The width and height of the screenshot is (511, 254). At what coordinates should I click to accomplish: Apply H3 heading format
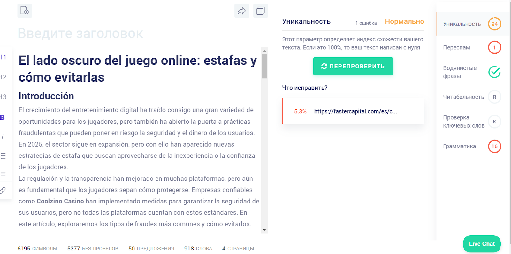tap(3, 97)
